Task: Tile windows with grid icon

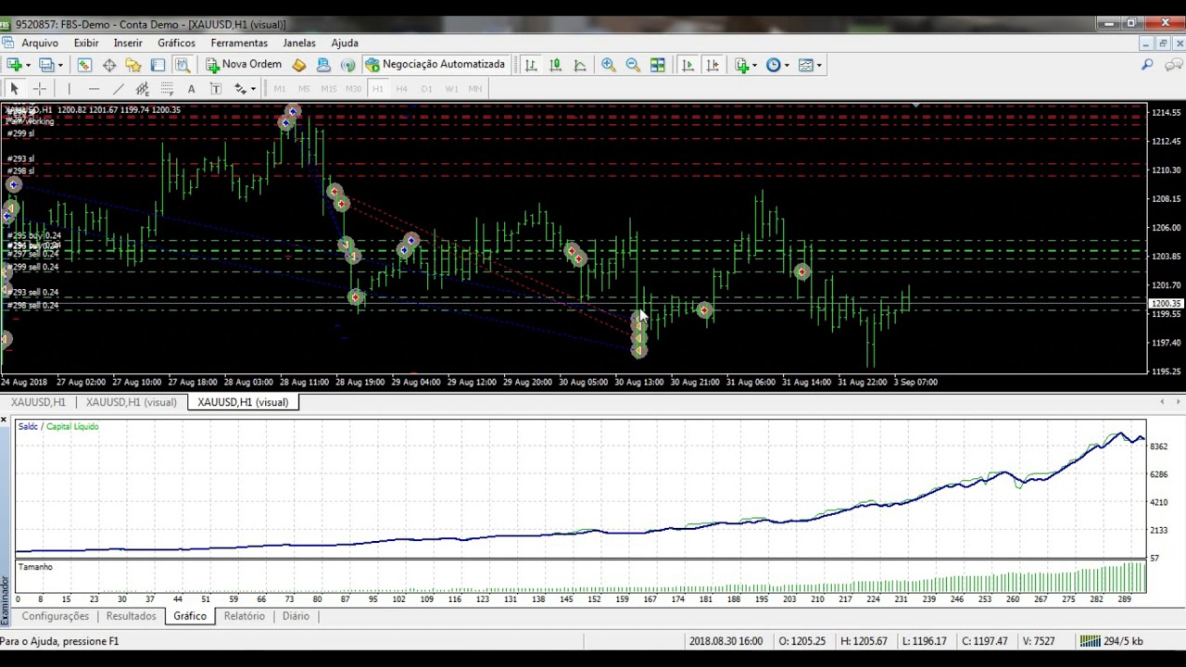Action: pyautogui.click(x=657, y=65)
